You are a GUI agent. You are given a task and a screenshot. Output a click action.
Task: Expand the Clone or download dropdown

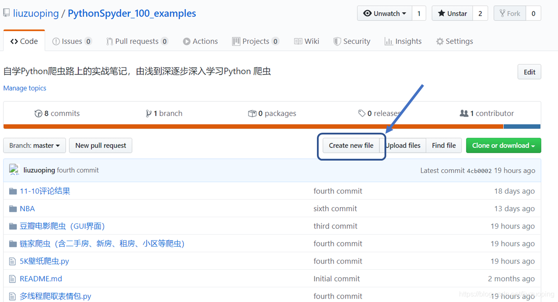[x=504, y=145]
